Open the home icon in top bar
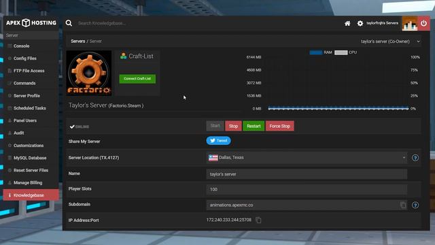435x245 pixels. coord(347,23)
